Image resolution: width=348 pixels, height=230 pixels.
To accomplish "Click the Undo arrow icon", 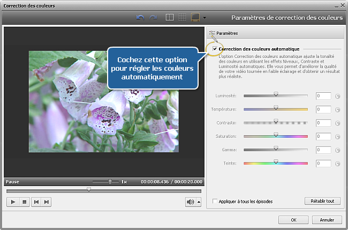I will click(140, 18).
